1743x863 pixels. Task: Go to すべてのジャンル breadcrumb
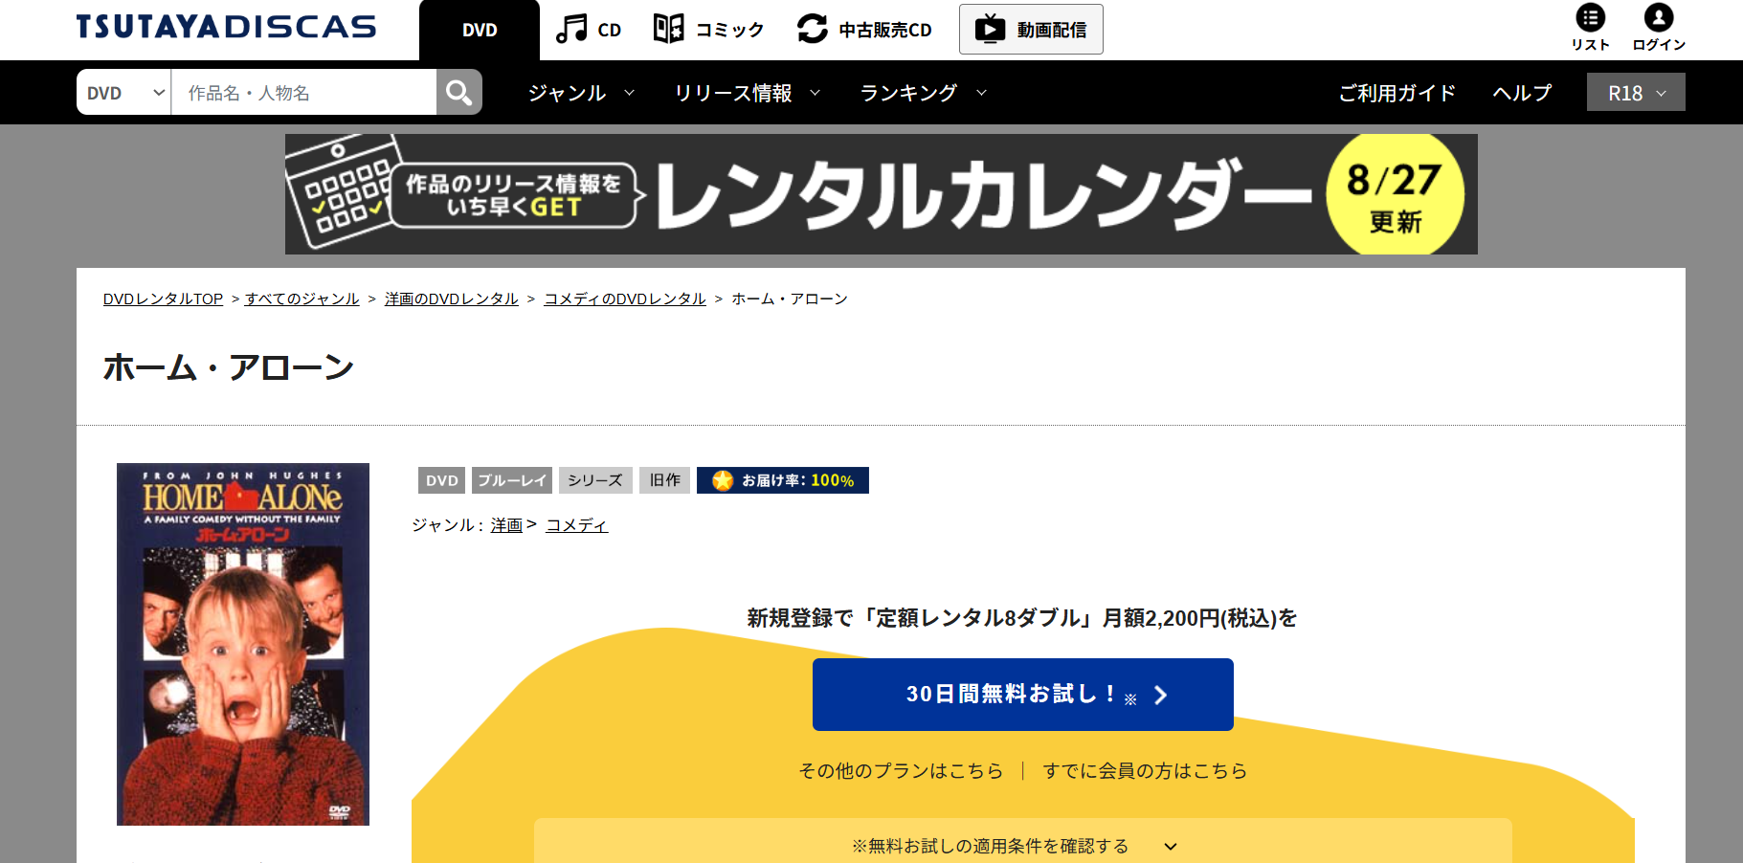(x=302, y=299)
